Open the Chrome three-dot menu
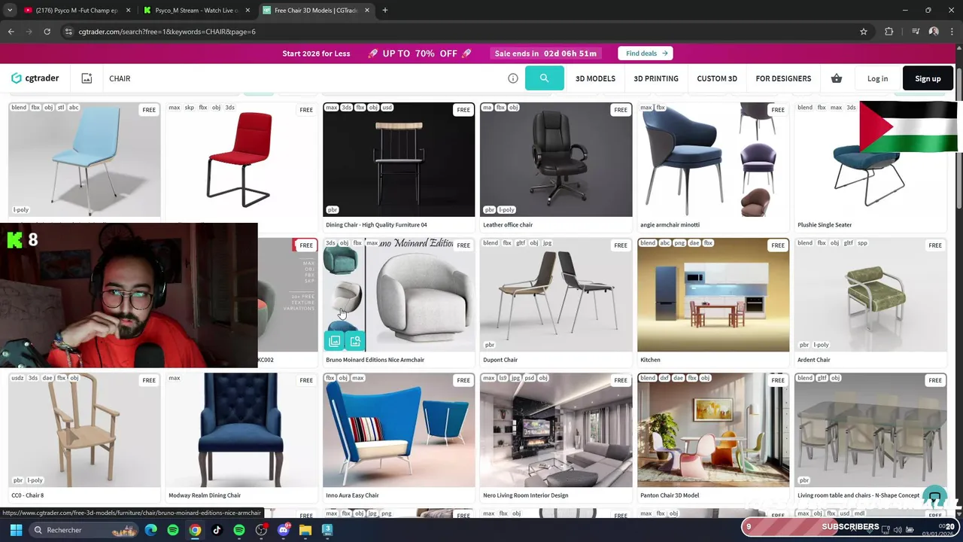This screenshot has width=963, height=542. coord(952,32)
